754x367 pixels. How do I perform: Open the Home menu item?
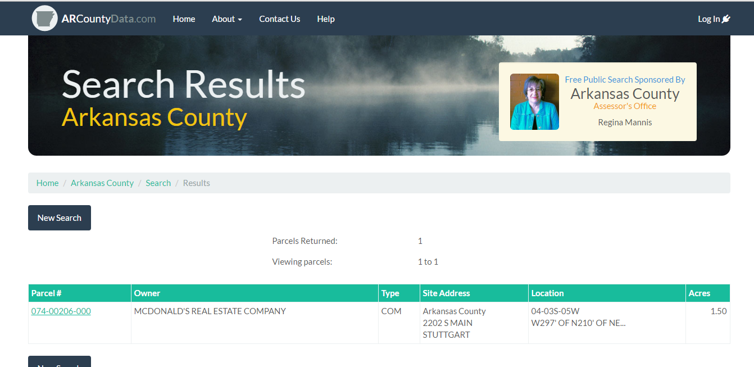pyautogui.click(x=184, y=19)
